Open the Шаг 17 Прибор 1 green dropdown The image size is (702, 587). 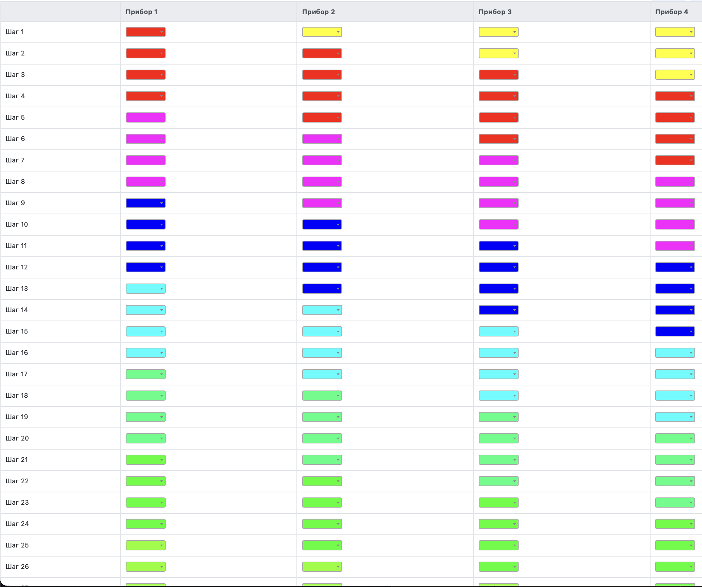click(x=146, y=374)
